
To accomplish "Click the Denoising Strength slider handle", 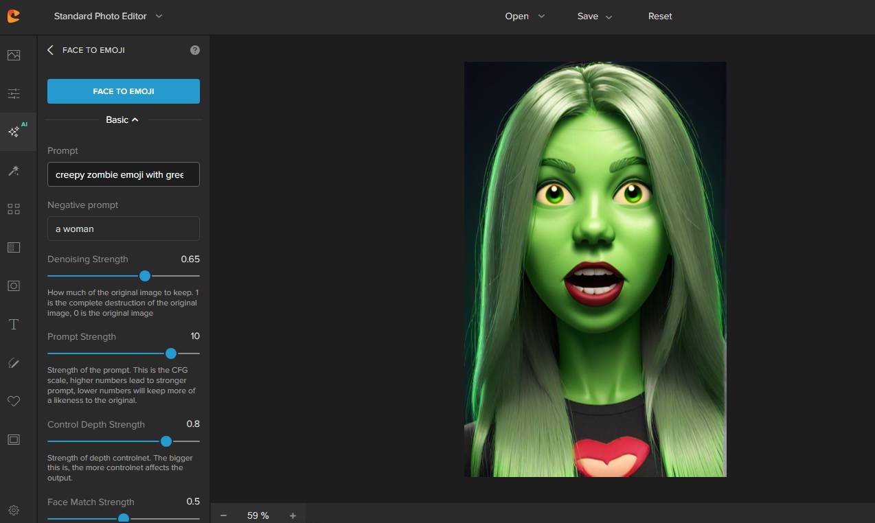I will point(145,276).
